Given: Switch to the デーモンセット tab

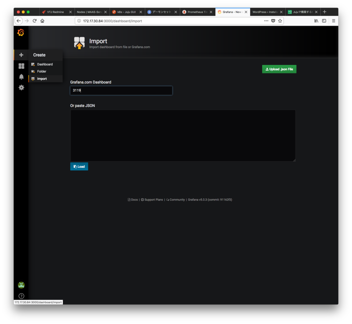Looking at the screenshot, I should [162, 12].
